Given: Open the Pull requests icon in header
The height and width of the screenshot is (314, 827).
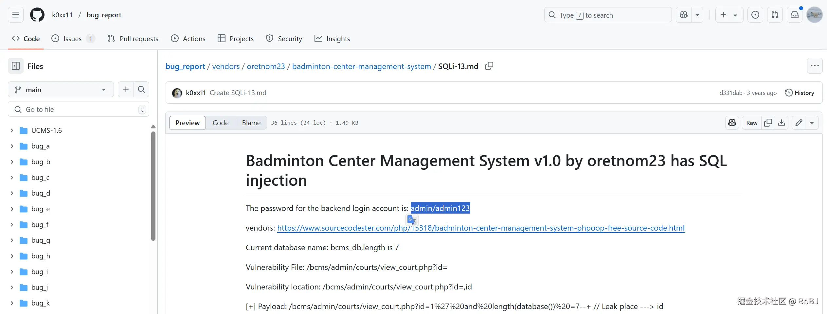Looking at the screenshot, I should click(x=775, y=15).
